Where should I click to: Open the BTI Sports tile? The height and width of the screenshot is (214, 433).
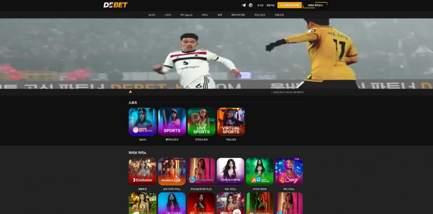143,122
